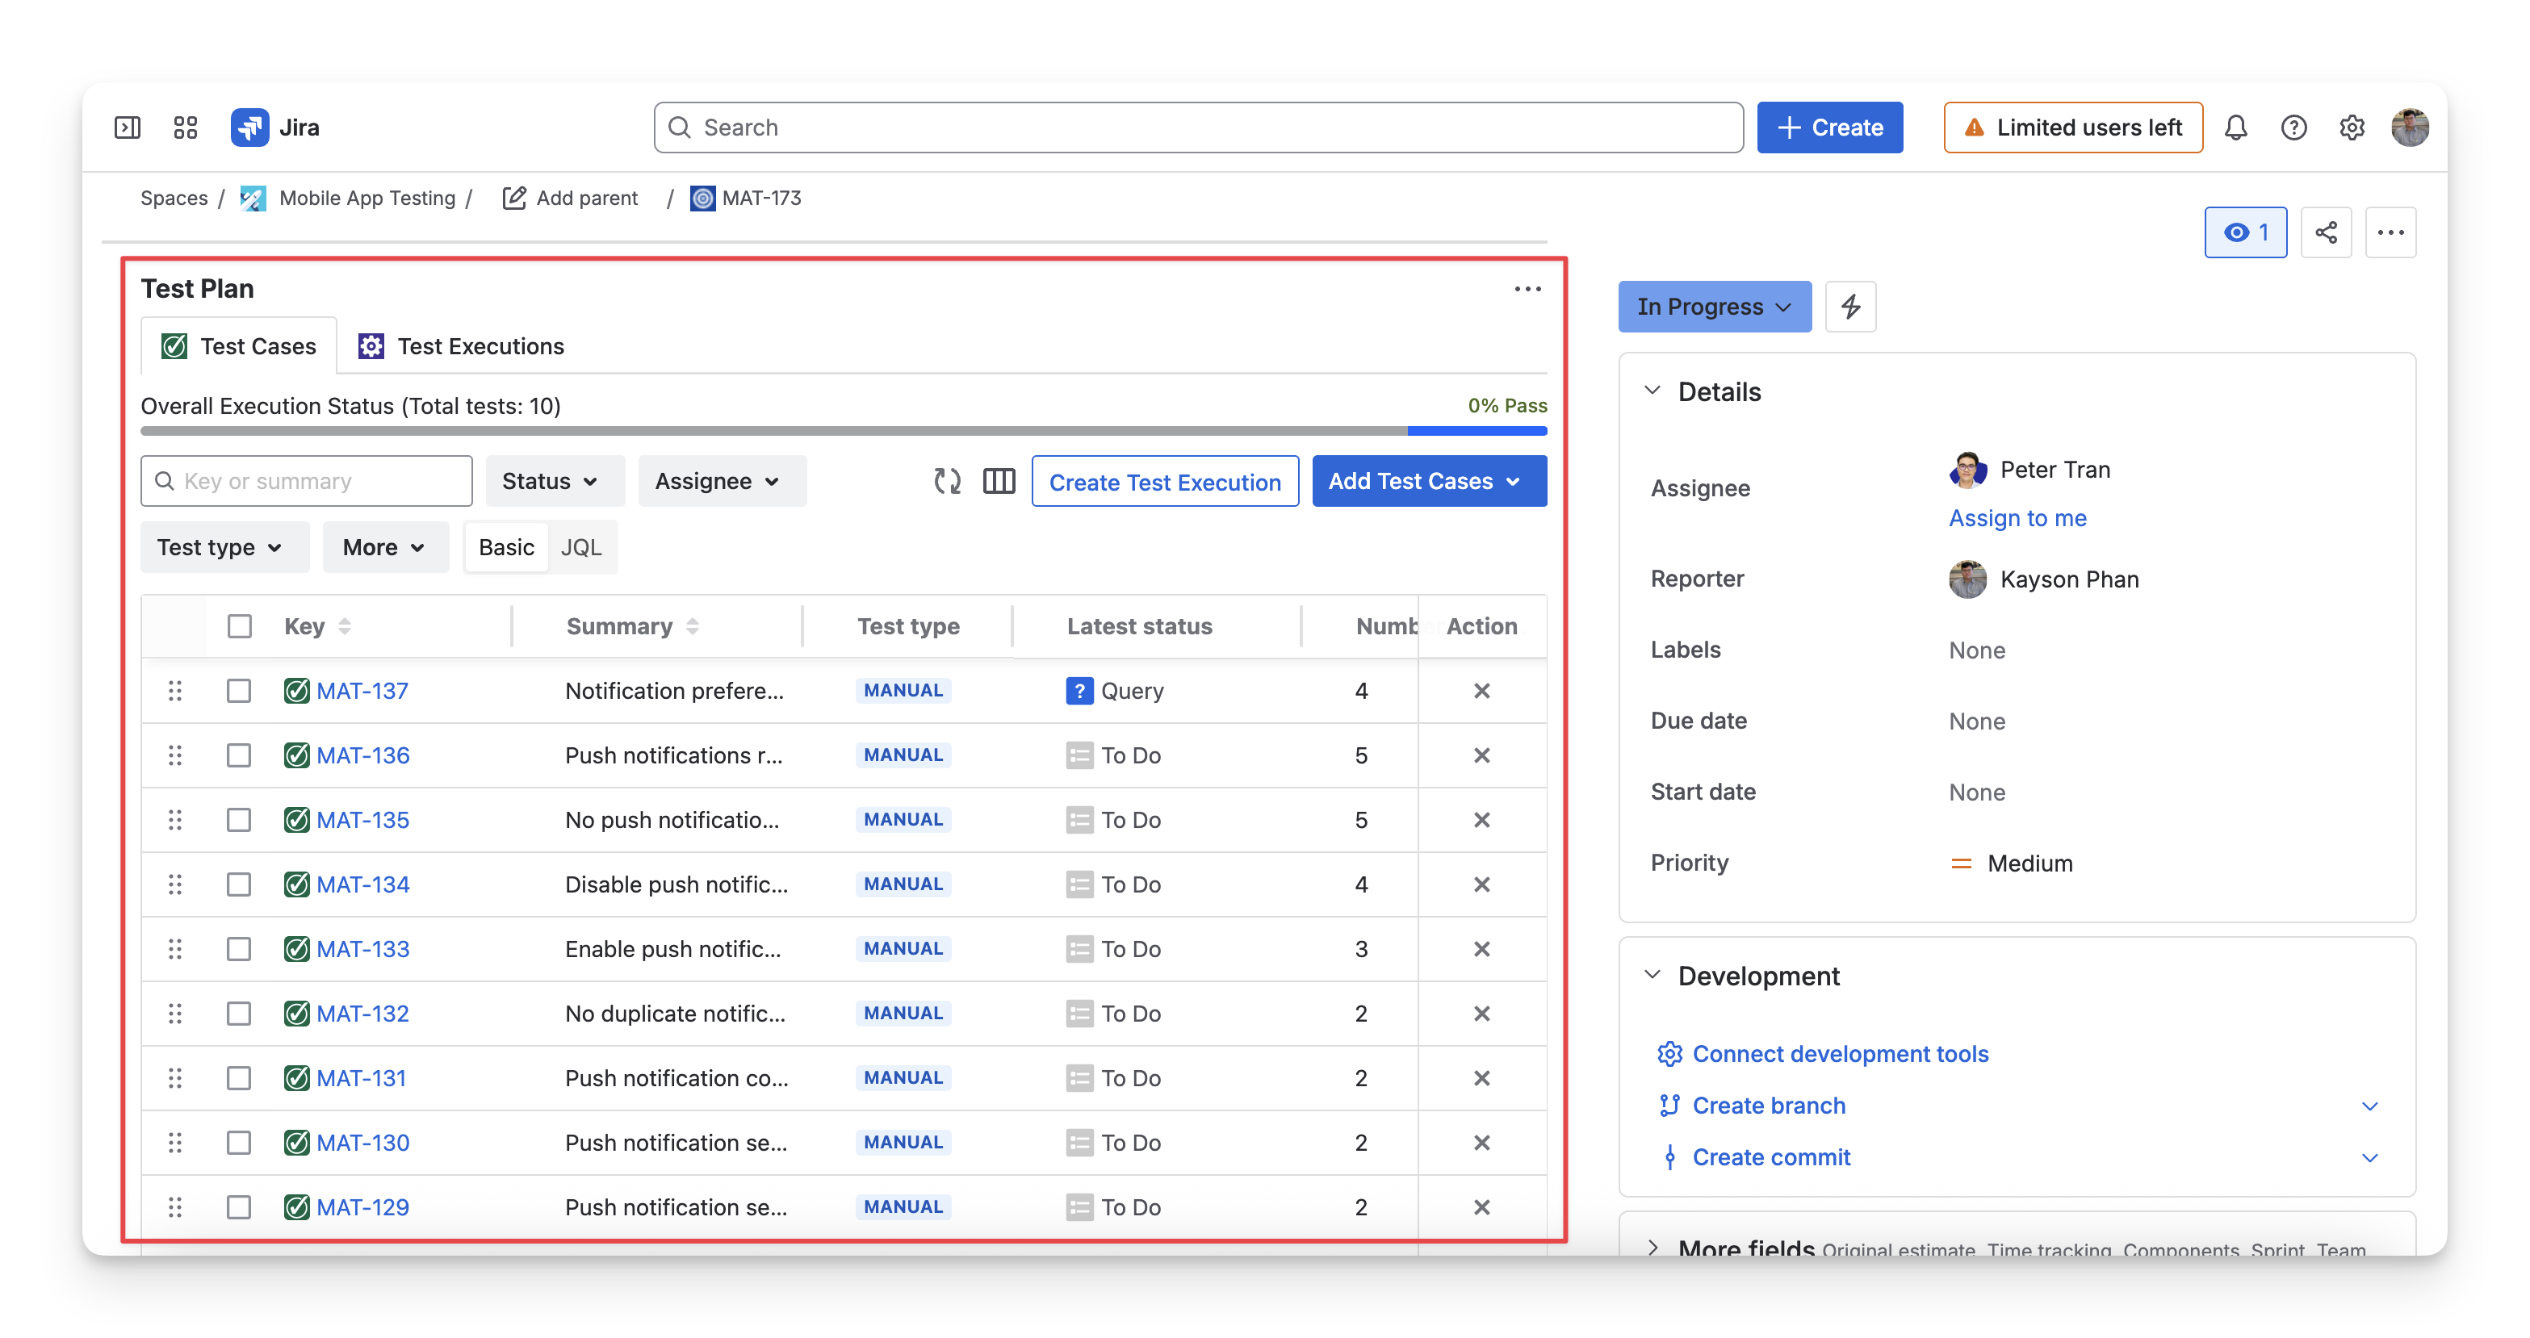Switch to the Test Executions tab

(x=462, y=345)
